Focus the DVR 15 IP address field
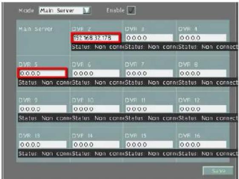Screen dimensions: 239x179 pyautogui.click(x=149, y=144)
